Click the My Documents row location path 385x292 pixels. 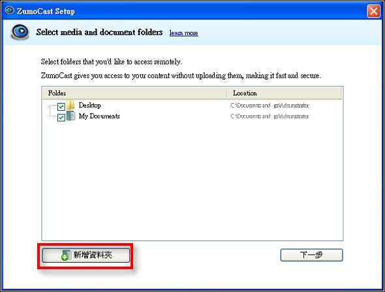tap(269, 116)
